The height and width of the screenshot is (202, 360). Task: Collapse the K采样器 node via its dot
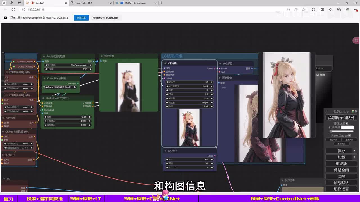(165, 63)
